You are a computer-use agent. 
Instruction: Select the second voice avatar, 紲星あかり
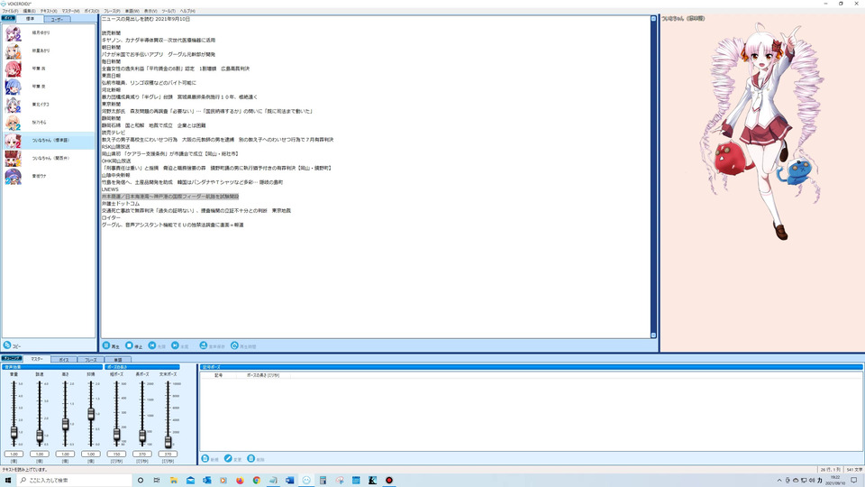(x=14, y=51)
